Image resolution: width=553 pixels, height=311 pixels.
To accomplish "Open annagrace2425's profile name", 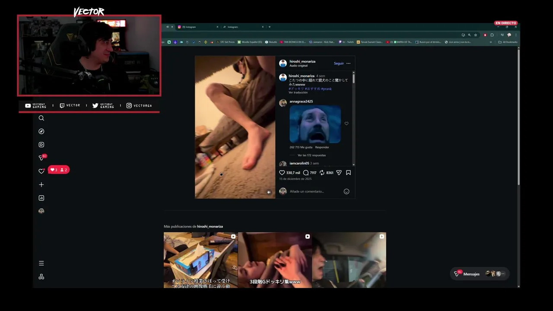I will pos(301,102).
